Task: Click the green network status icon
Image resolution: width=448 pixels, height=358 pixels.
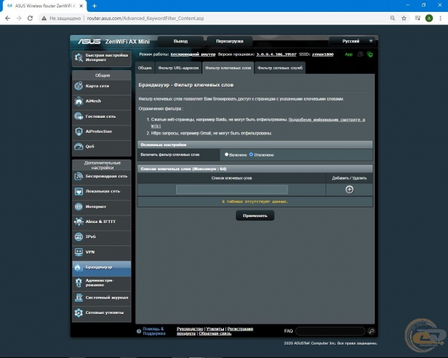Action: [x=370, y=54]
